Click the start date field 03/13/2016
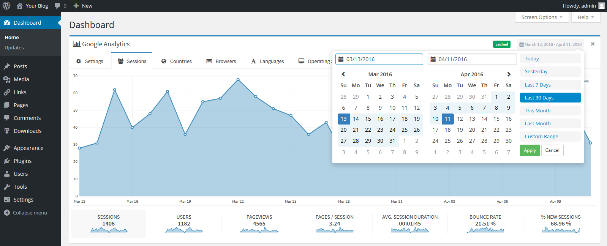607x246 pixels. (379, 59)
